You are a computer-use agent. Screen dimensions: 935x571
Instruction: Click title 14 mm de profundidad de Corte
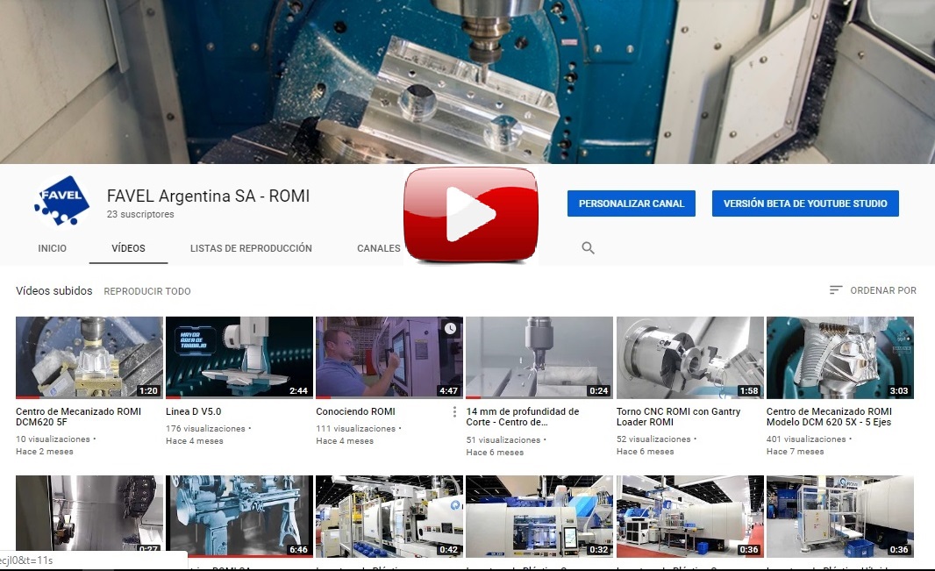(523, 417)
